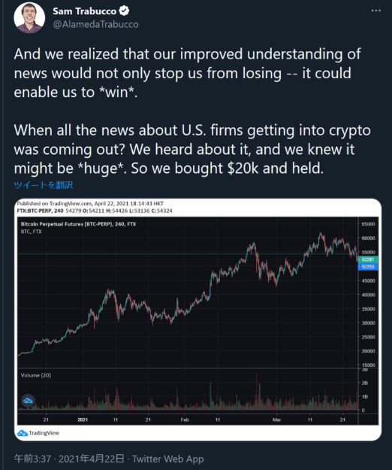The height and width of the screenshot is (470, 392).
Task: Click the Bitcoin Perpetual Futures chart title
Action: (x=78, y=224)
